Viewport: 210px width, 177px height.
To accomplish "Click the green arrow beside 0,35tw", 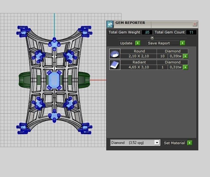I will tap(185, 56).
